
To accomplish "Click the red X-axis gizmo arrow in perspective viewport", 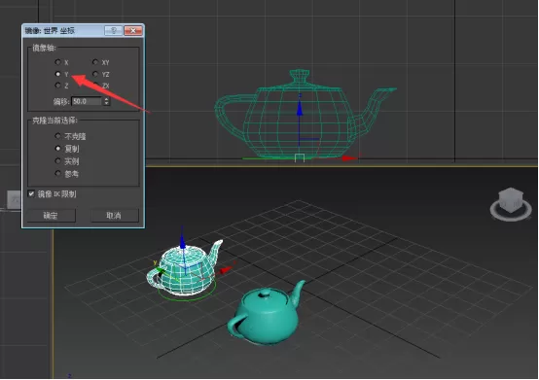I will (x=226, y=270).
